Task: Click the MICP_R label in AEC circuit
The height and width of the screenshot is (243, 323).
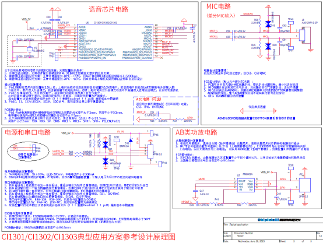Action: (x=141, y=112)
